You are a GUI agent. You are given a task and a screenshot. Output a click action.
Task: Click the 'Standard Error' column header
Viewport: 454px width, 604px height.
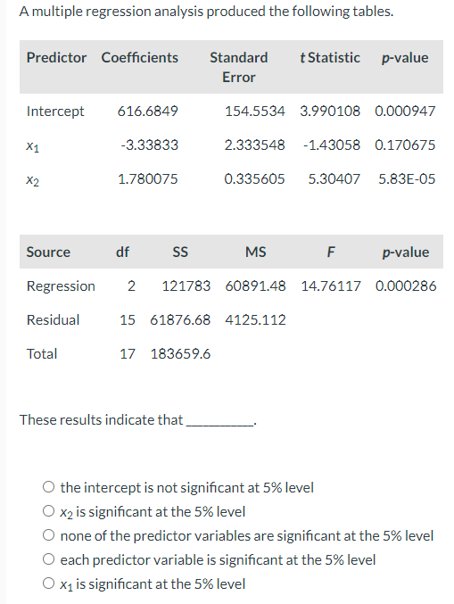click(x=239, y=67)
